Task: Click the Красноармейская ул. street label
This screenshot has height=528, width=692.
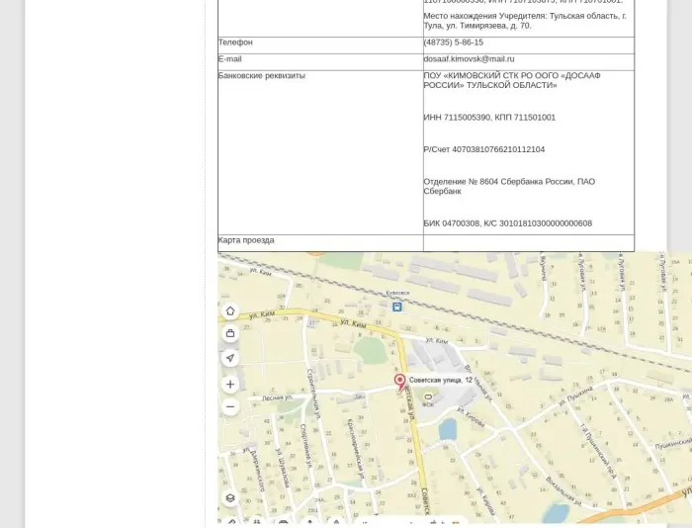Action: pos(355,449)
